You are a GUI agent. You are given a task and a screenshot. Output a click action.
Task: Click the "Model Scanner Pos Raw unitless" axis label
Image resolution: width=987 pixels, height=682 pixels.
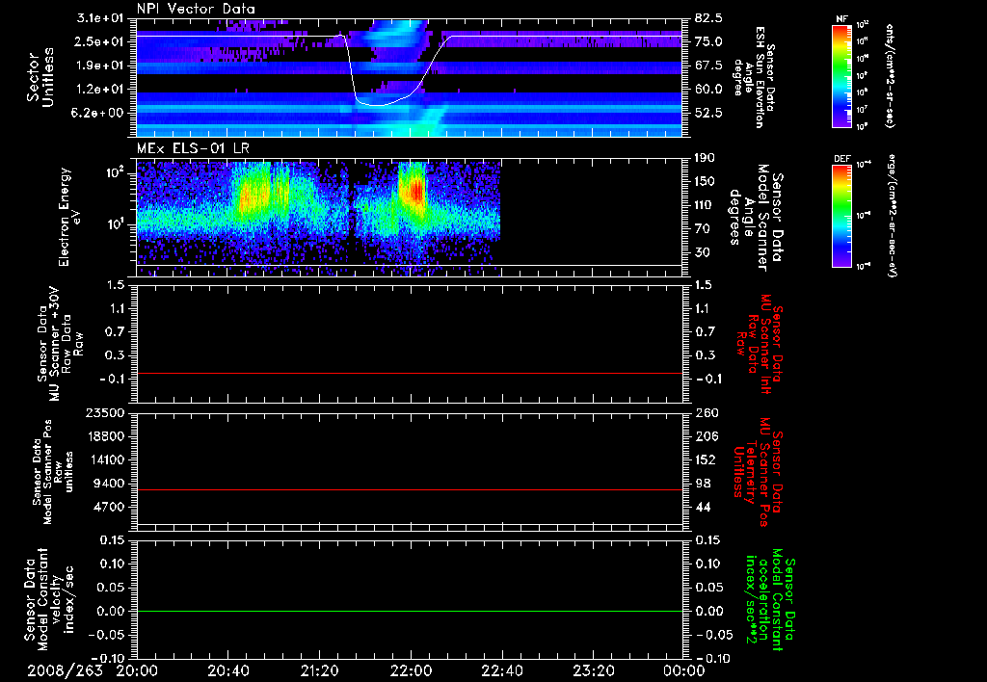coord(55,472)
